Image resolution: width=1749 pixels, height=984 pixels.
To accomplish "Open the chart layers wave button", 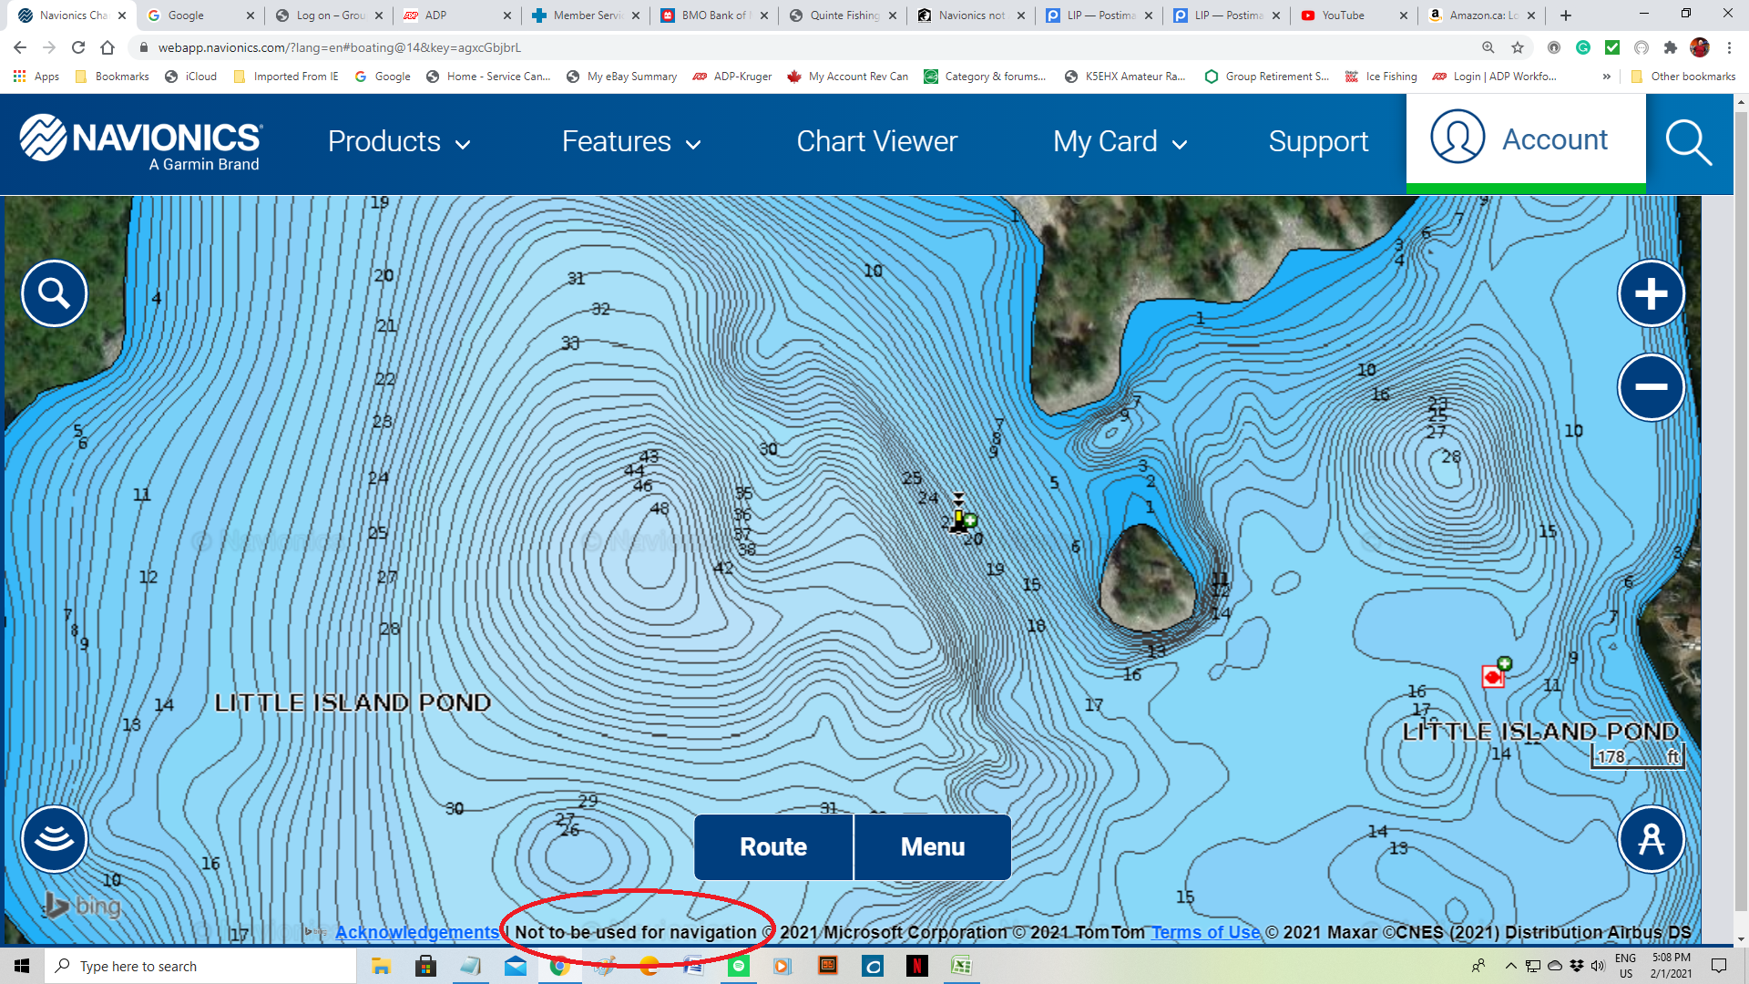I will click(55, 838).
